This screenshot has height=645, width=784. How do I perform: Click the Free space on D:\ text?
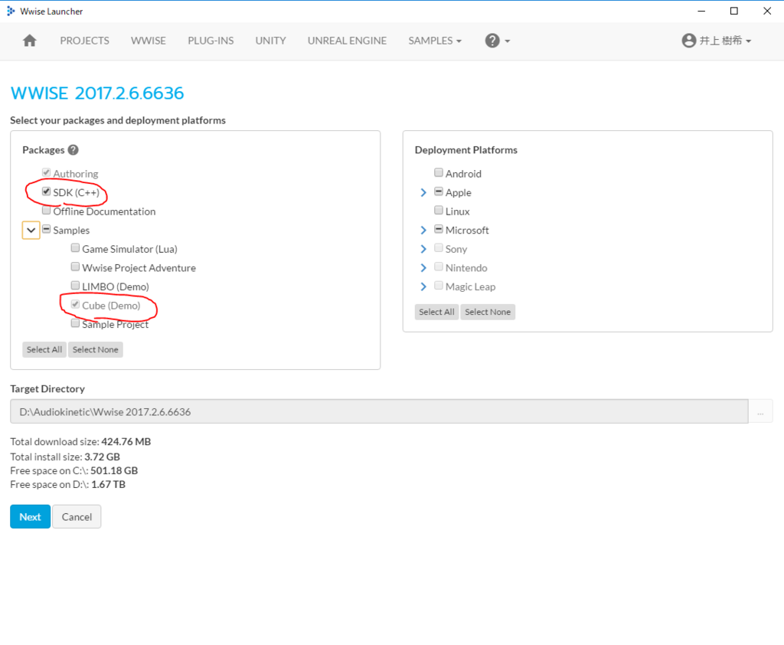68,484
